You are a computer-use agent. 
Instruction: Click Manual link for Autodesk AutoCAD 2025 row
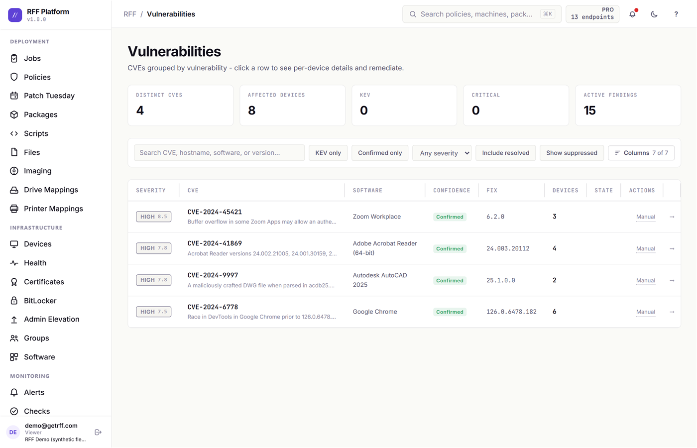click(645, 280)
